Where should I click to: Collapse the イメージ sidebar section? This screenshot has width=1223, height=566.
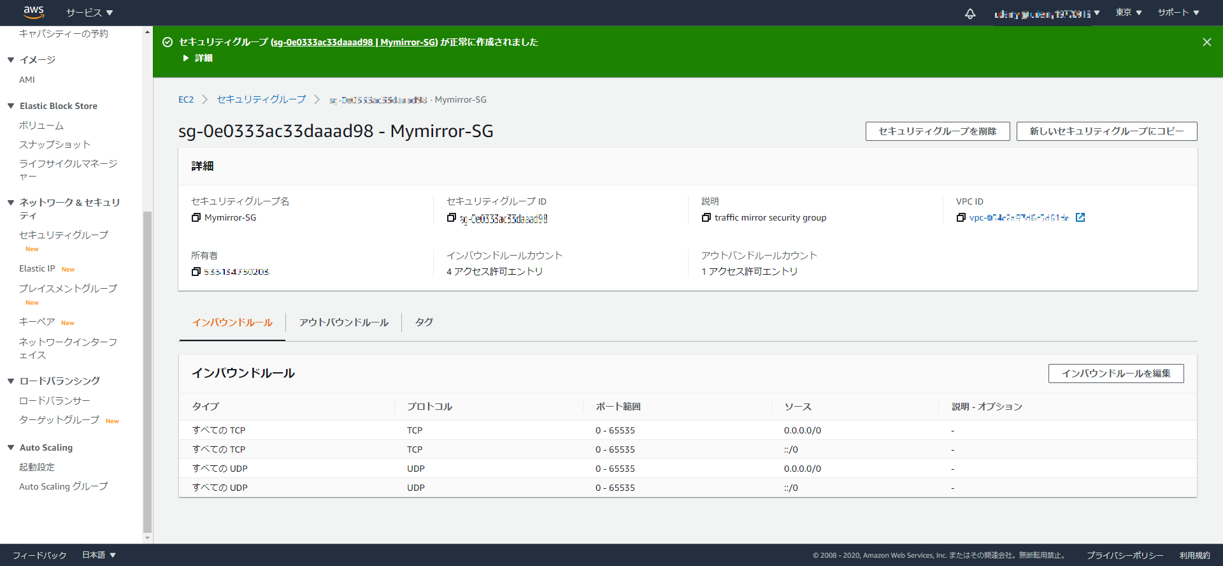tap(11, 60)
